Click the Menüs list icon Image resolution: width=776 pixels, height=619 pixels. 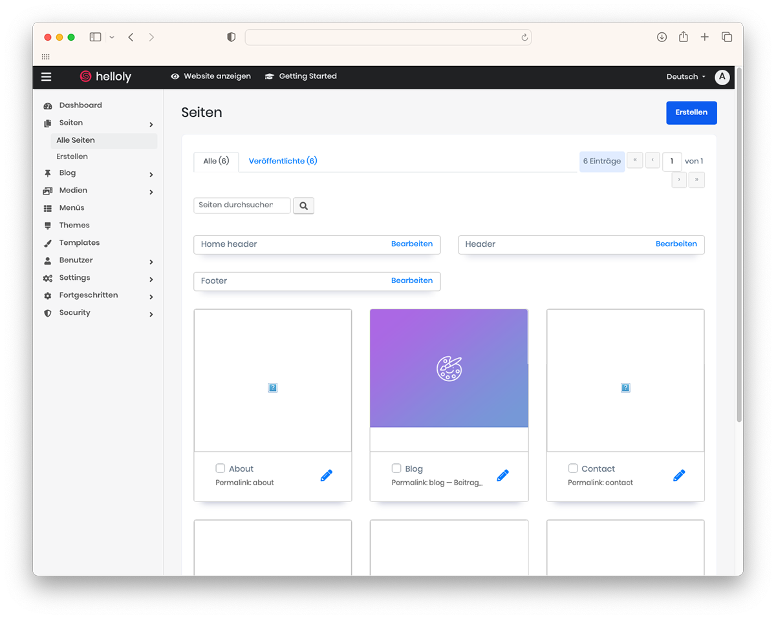48,208
